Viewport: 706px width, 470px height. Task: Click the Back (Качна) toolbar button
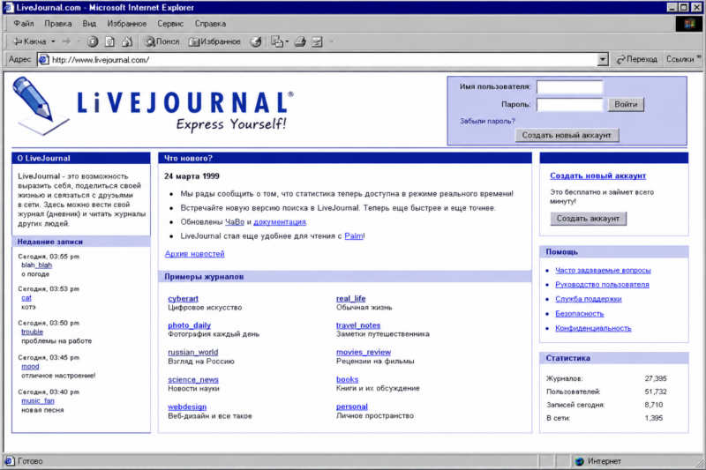tap(29, 41)
